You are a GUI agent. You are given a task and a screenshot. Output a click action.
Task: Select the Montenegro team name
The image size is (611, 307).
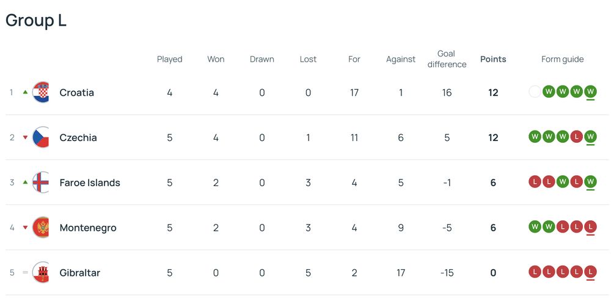87,228
